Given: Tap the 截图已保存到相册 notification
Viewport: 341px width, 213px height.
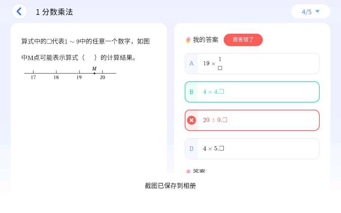Looking at the screenshot, I should click(170, 186).
